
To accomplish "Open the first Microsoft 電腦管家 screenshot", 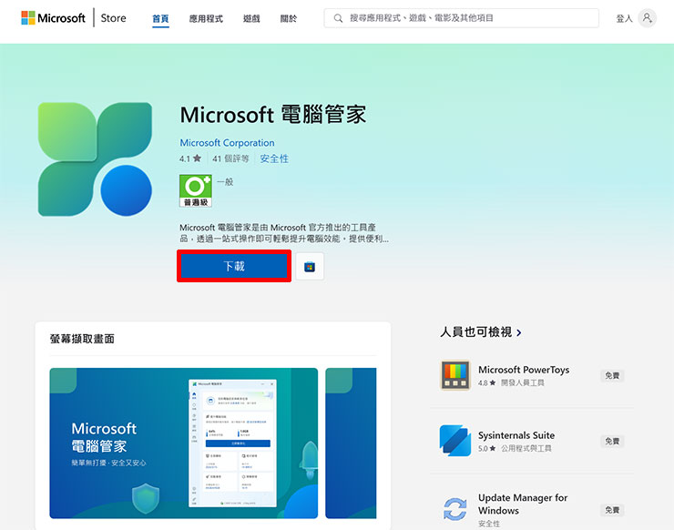I will click(184, 443).
